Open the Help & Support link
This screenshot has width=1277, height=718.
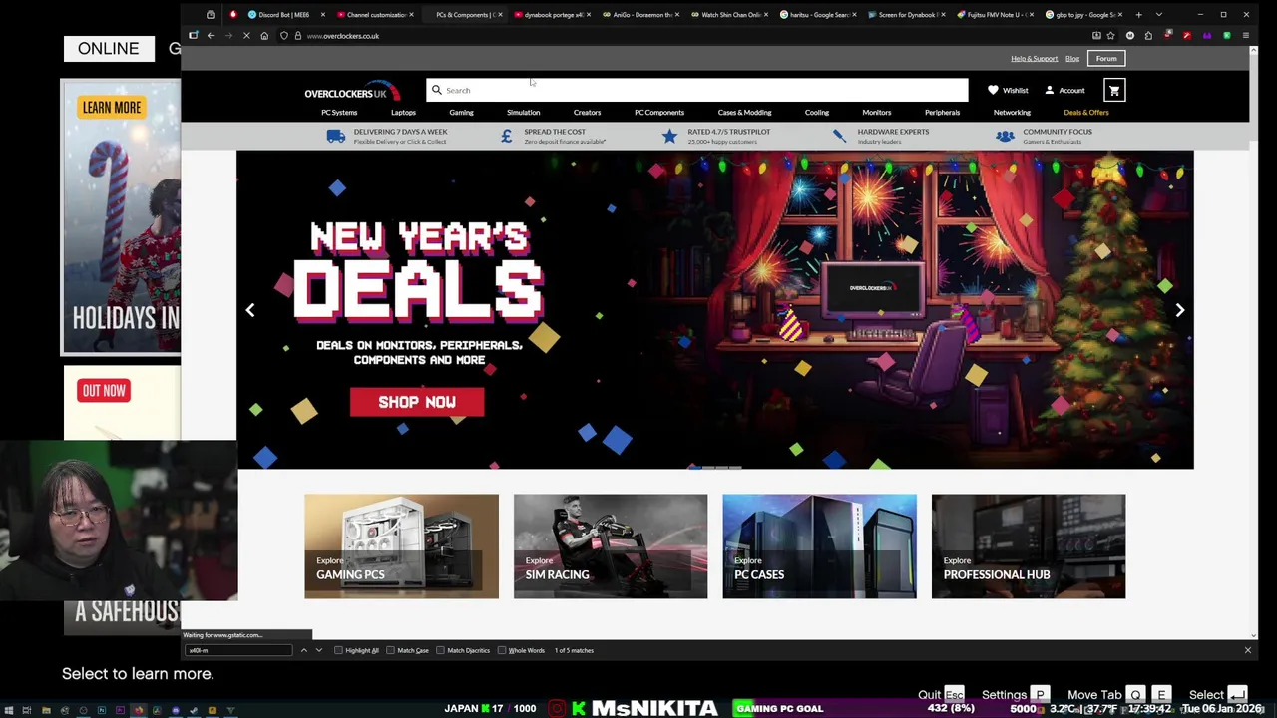point(1034,59)
